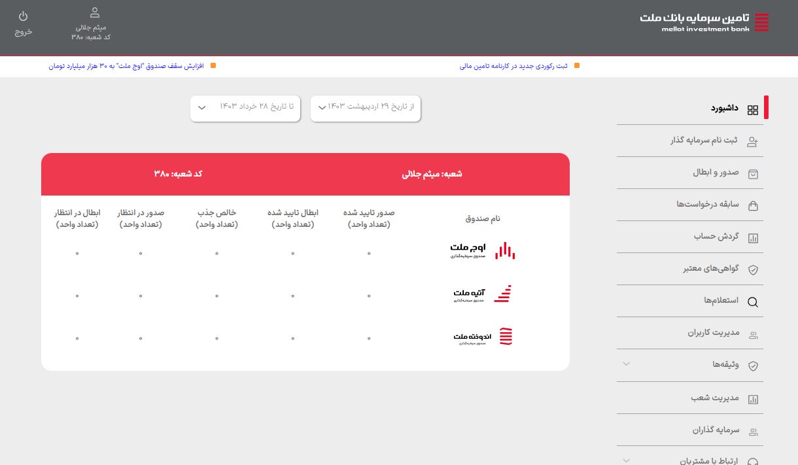Image resolution: width=798 pixels, height=465 pixels.
Task: Click the shopping bag icon for صدور و ابطال
Action: (x=753, y=174)
